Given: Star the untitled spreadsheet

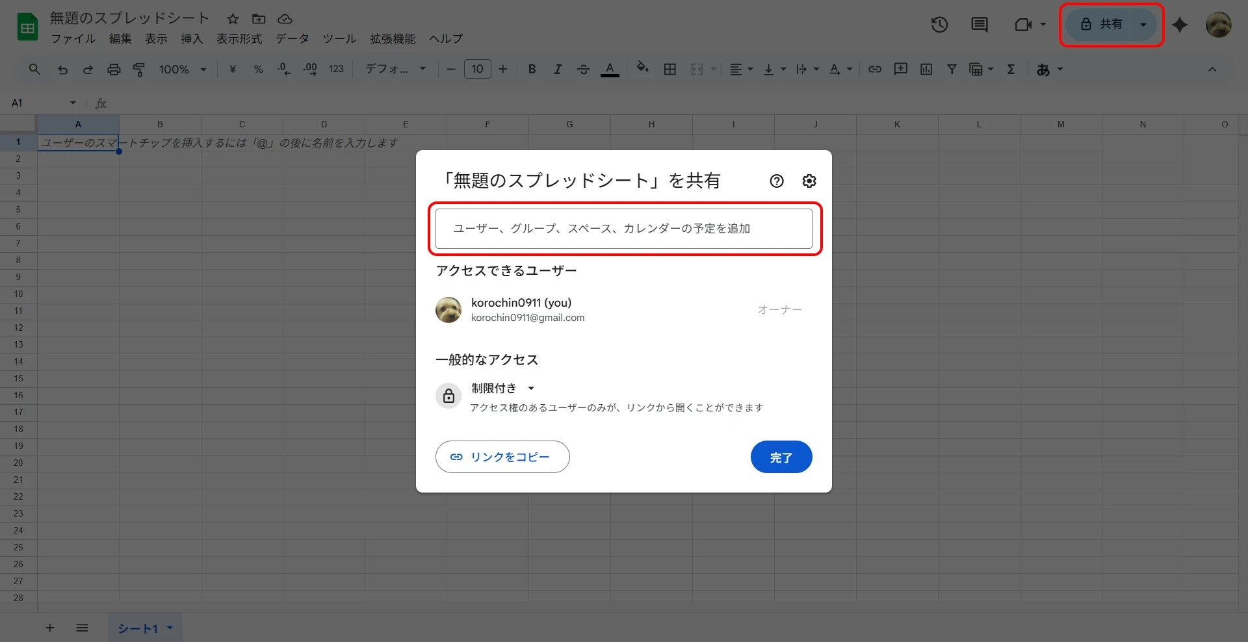Looking at the screenshot, I should (233, 19).
